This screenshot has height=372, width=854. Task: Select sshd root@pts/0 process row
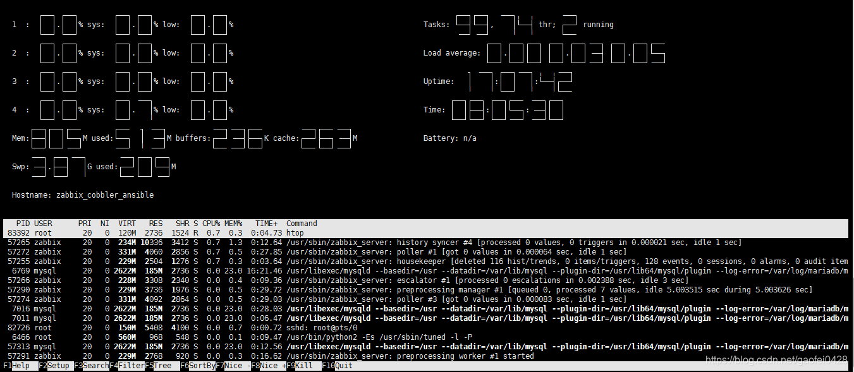(426, 328)
